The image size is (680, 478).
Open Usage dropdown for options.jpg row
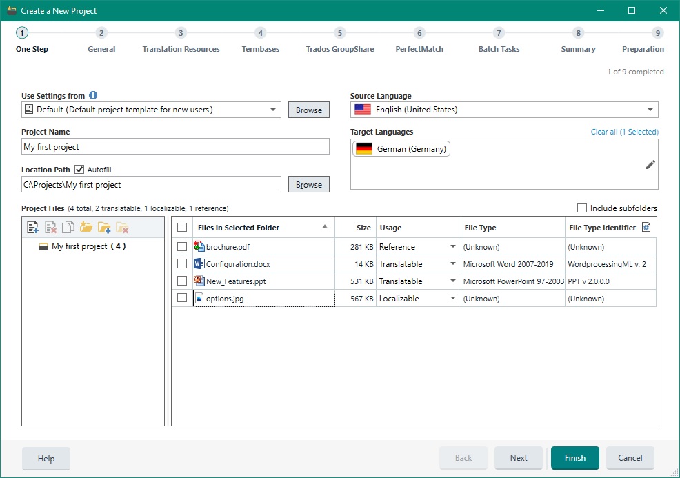[453, 299]
